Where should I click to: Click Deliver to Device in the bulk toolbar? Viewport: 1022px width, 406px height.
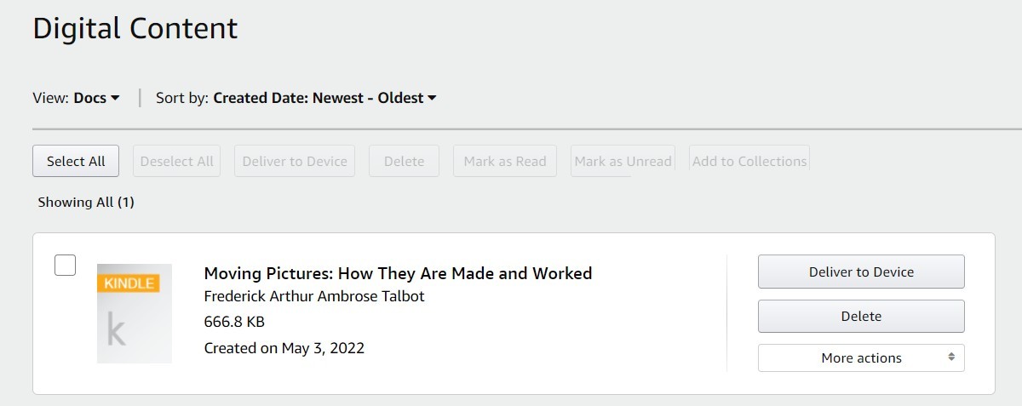pyautogui.click(x=295, y=161)
